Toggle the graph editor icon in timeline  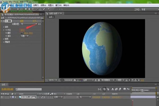128,89
